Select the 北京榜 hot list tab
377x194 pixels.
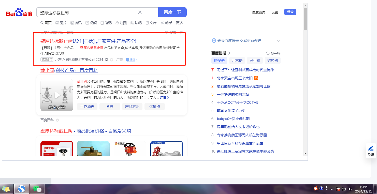coord(237,61)
